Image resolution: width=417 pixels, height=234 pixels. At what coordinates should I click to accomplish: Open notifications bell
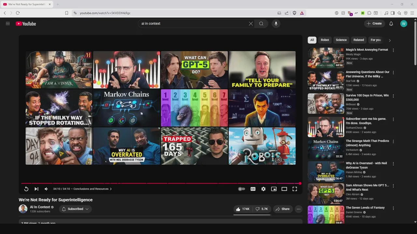(391, 23)
